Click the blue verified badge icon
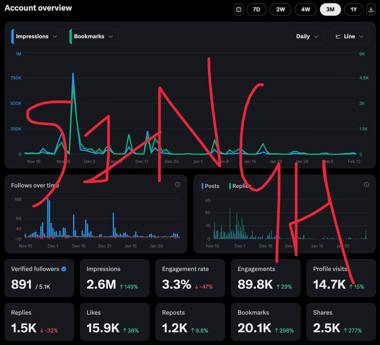 [64, 269]
